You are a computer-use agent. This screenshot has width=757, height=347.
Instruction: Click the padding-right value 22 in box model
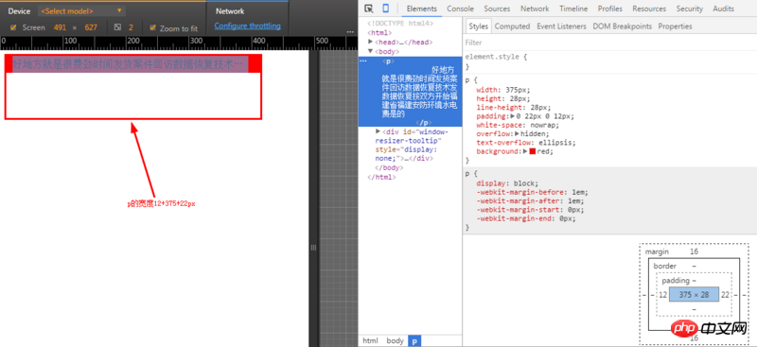(x=725, y=294)
